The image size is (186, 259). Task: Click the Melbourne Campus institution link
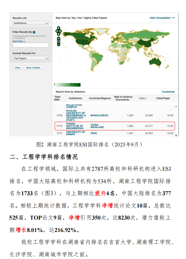[x=74, y=106]
